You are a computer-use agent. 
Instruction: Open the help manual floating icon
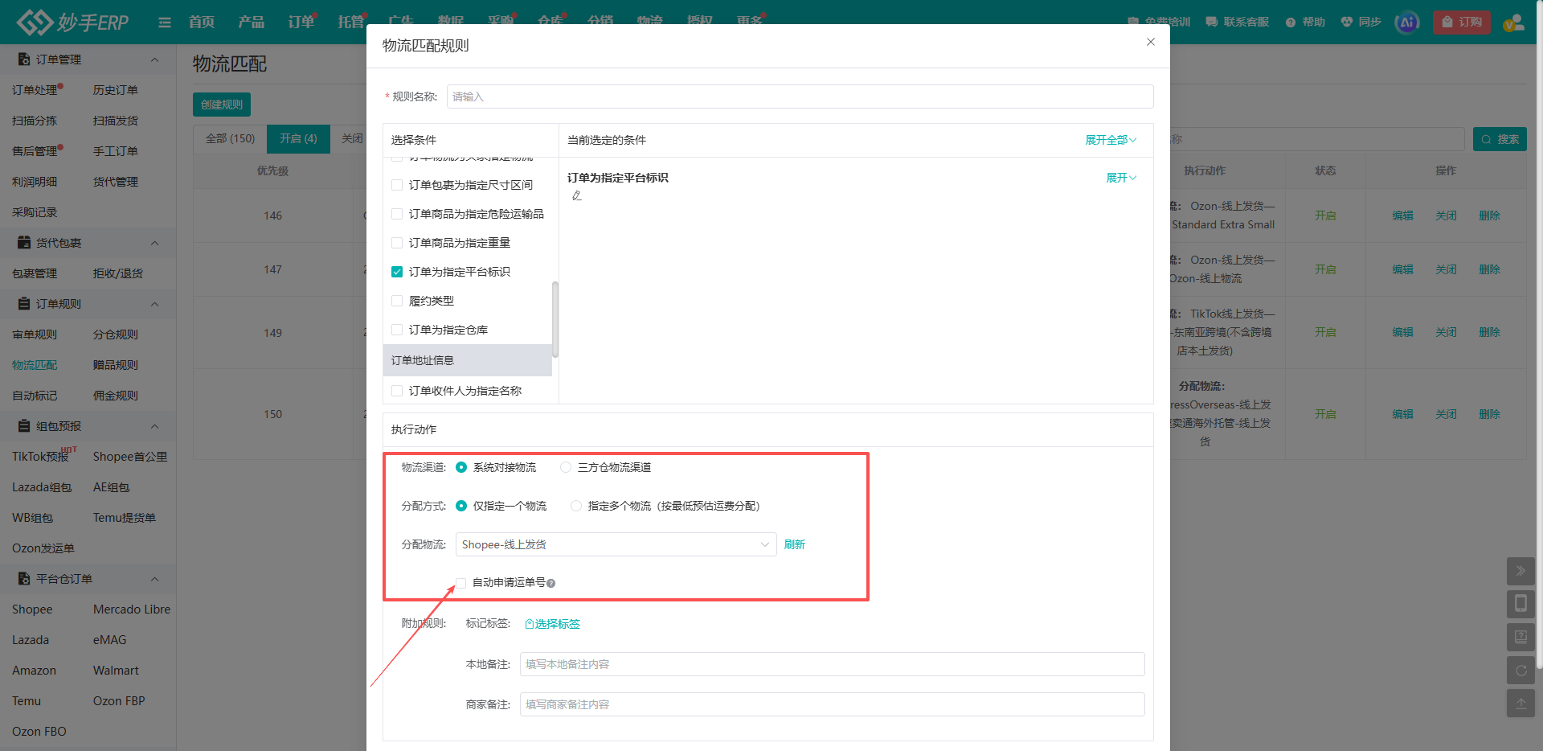tap(1520, 637)
